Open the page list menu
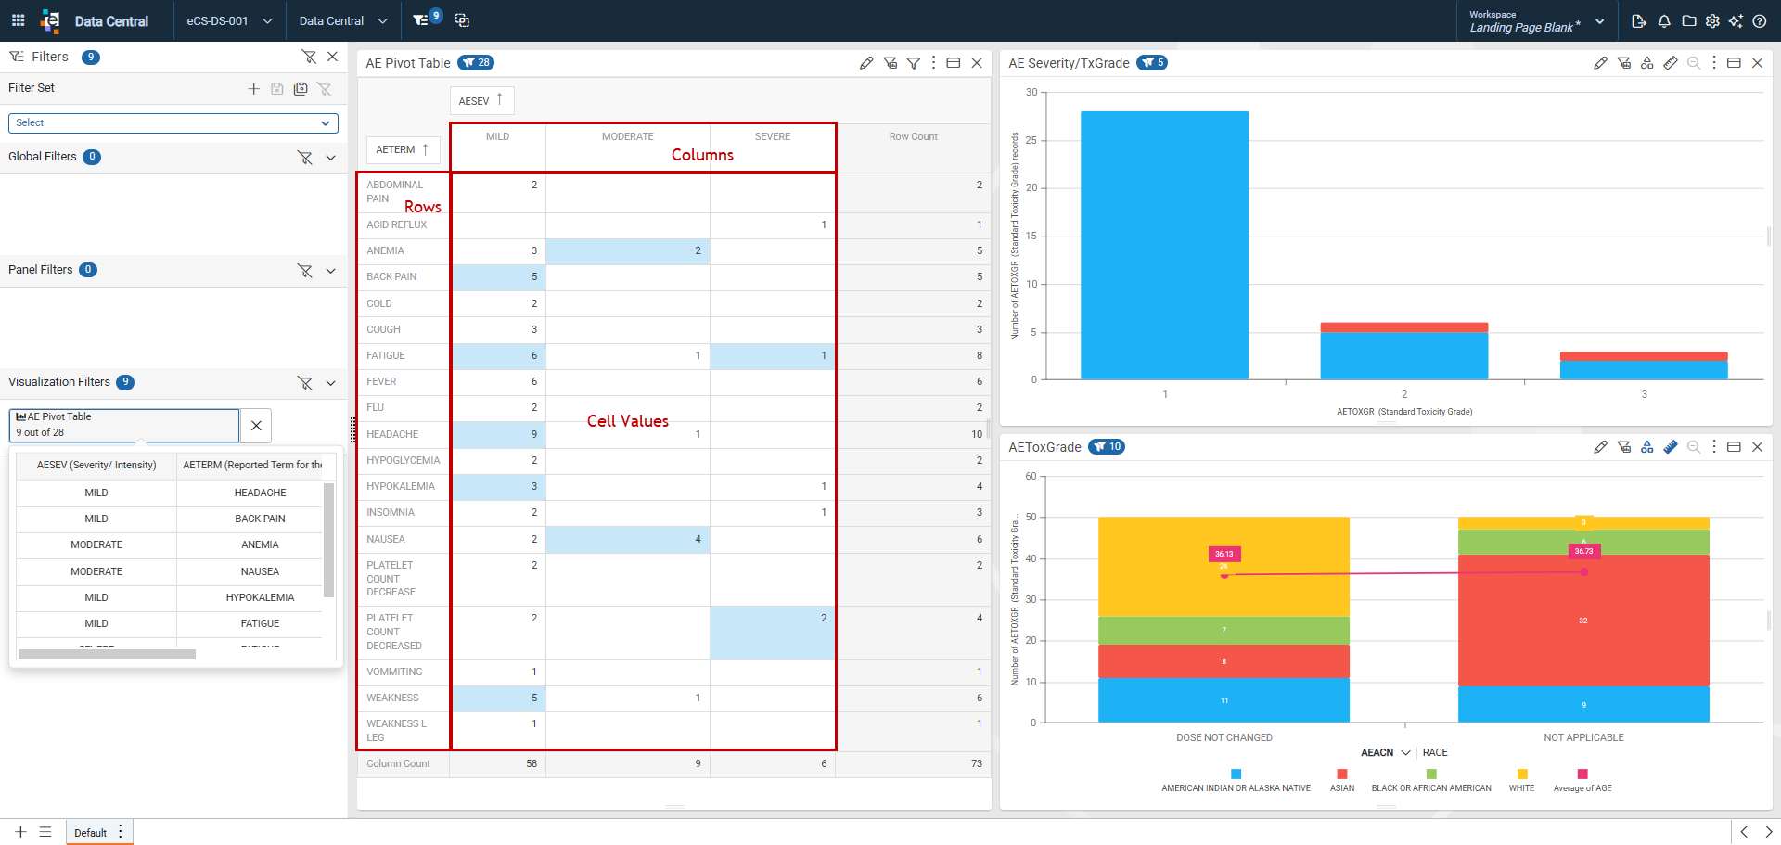1781x845 pixels. (x=45, y=832)
